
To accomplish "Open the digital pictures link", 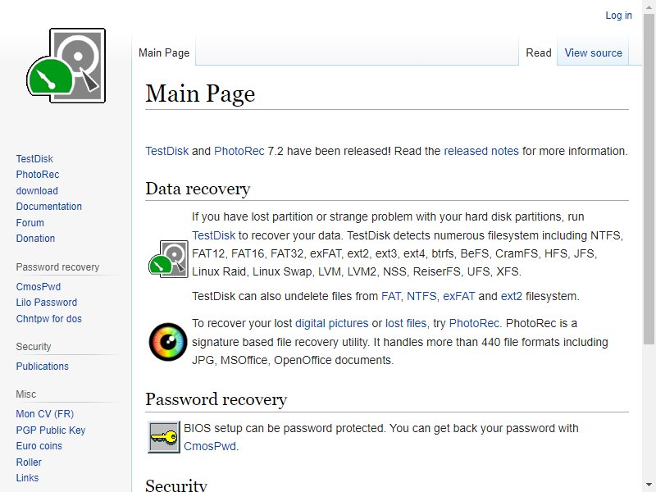I will pyautogui.click(x=332, y=323).
